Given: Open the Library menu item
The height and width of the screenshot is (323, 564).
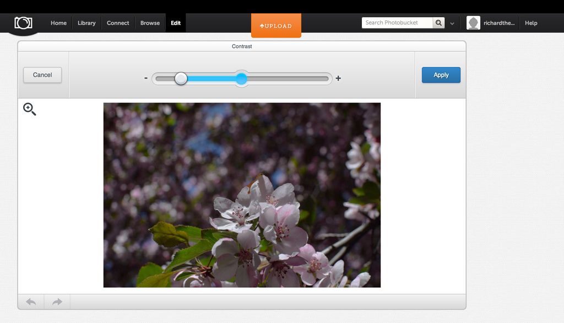Looking at the screenshot, I should click(x=86, y=23).
